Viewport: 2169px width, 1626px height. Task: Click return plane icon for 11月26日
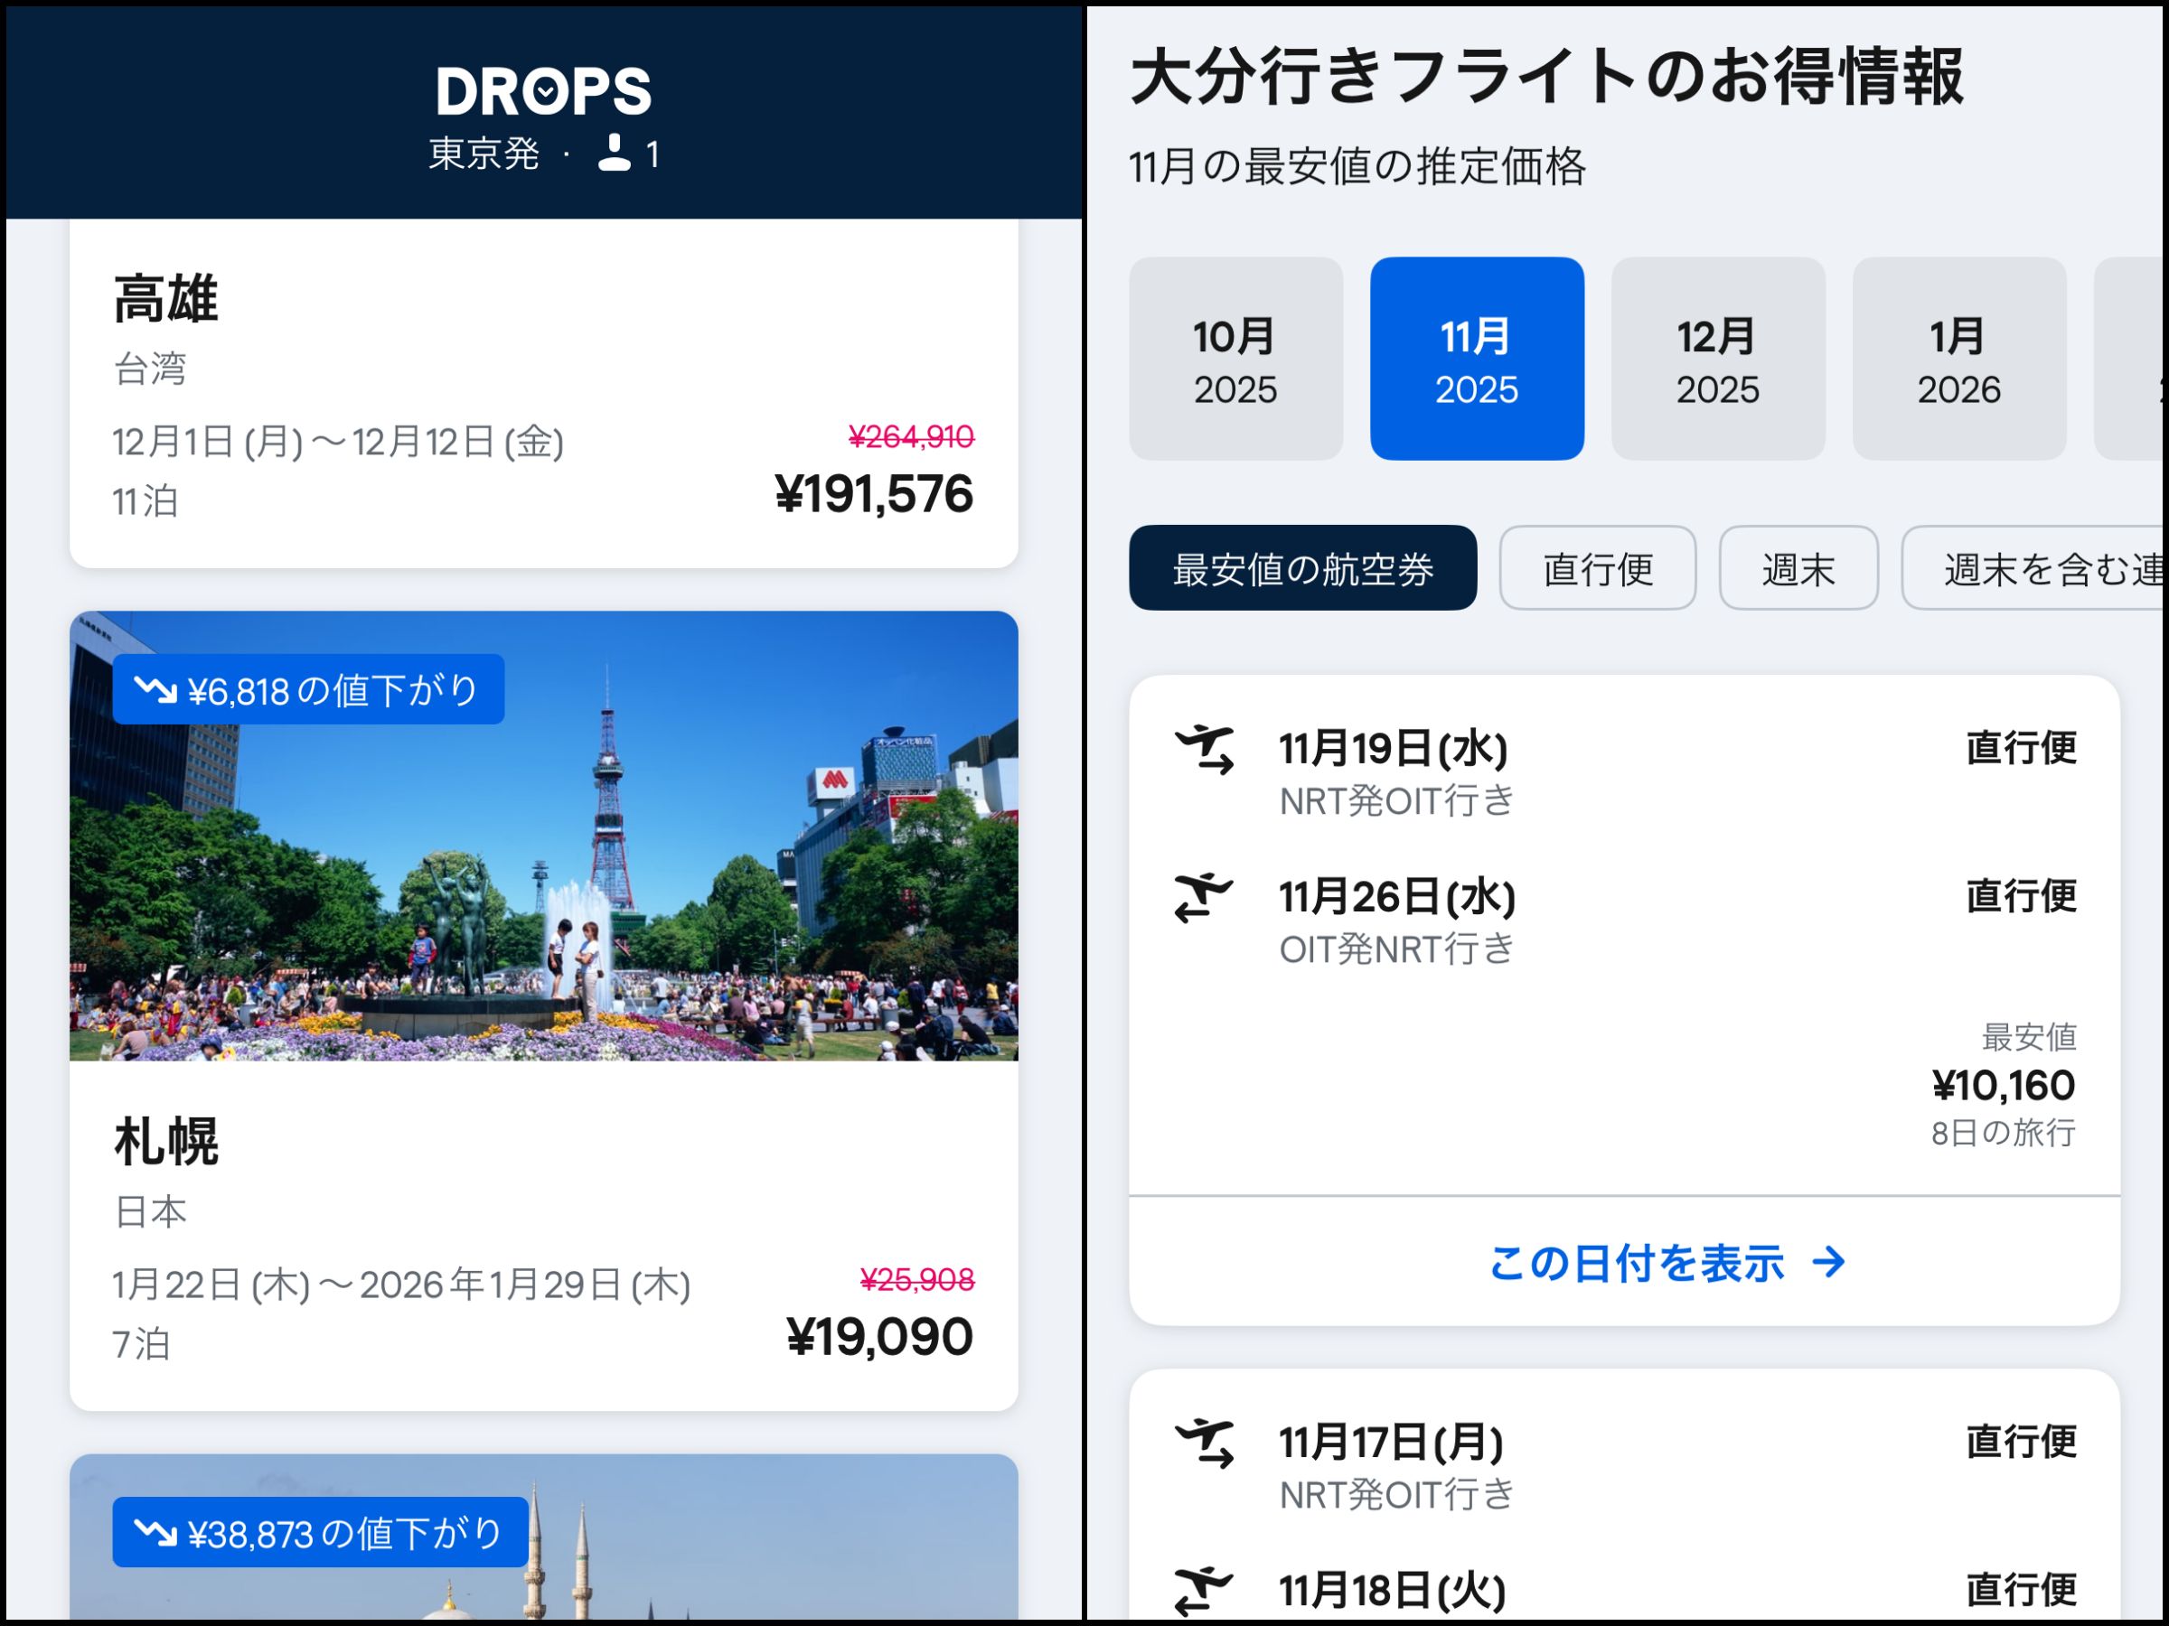[1202, 897]
